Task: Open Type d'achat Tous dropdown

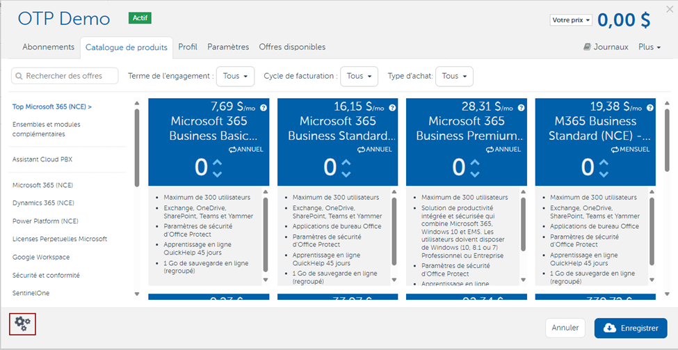Action: click(454, 76)
